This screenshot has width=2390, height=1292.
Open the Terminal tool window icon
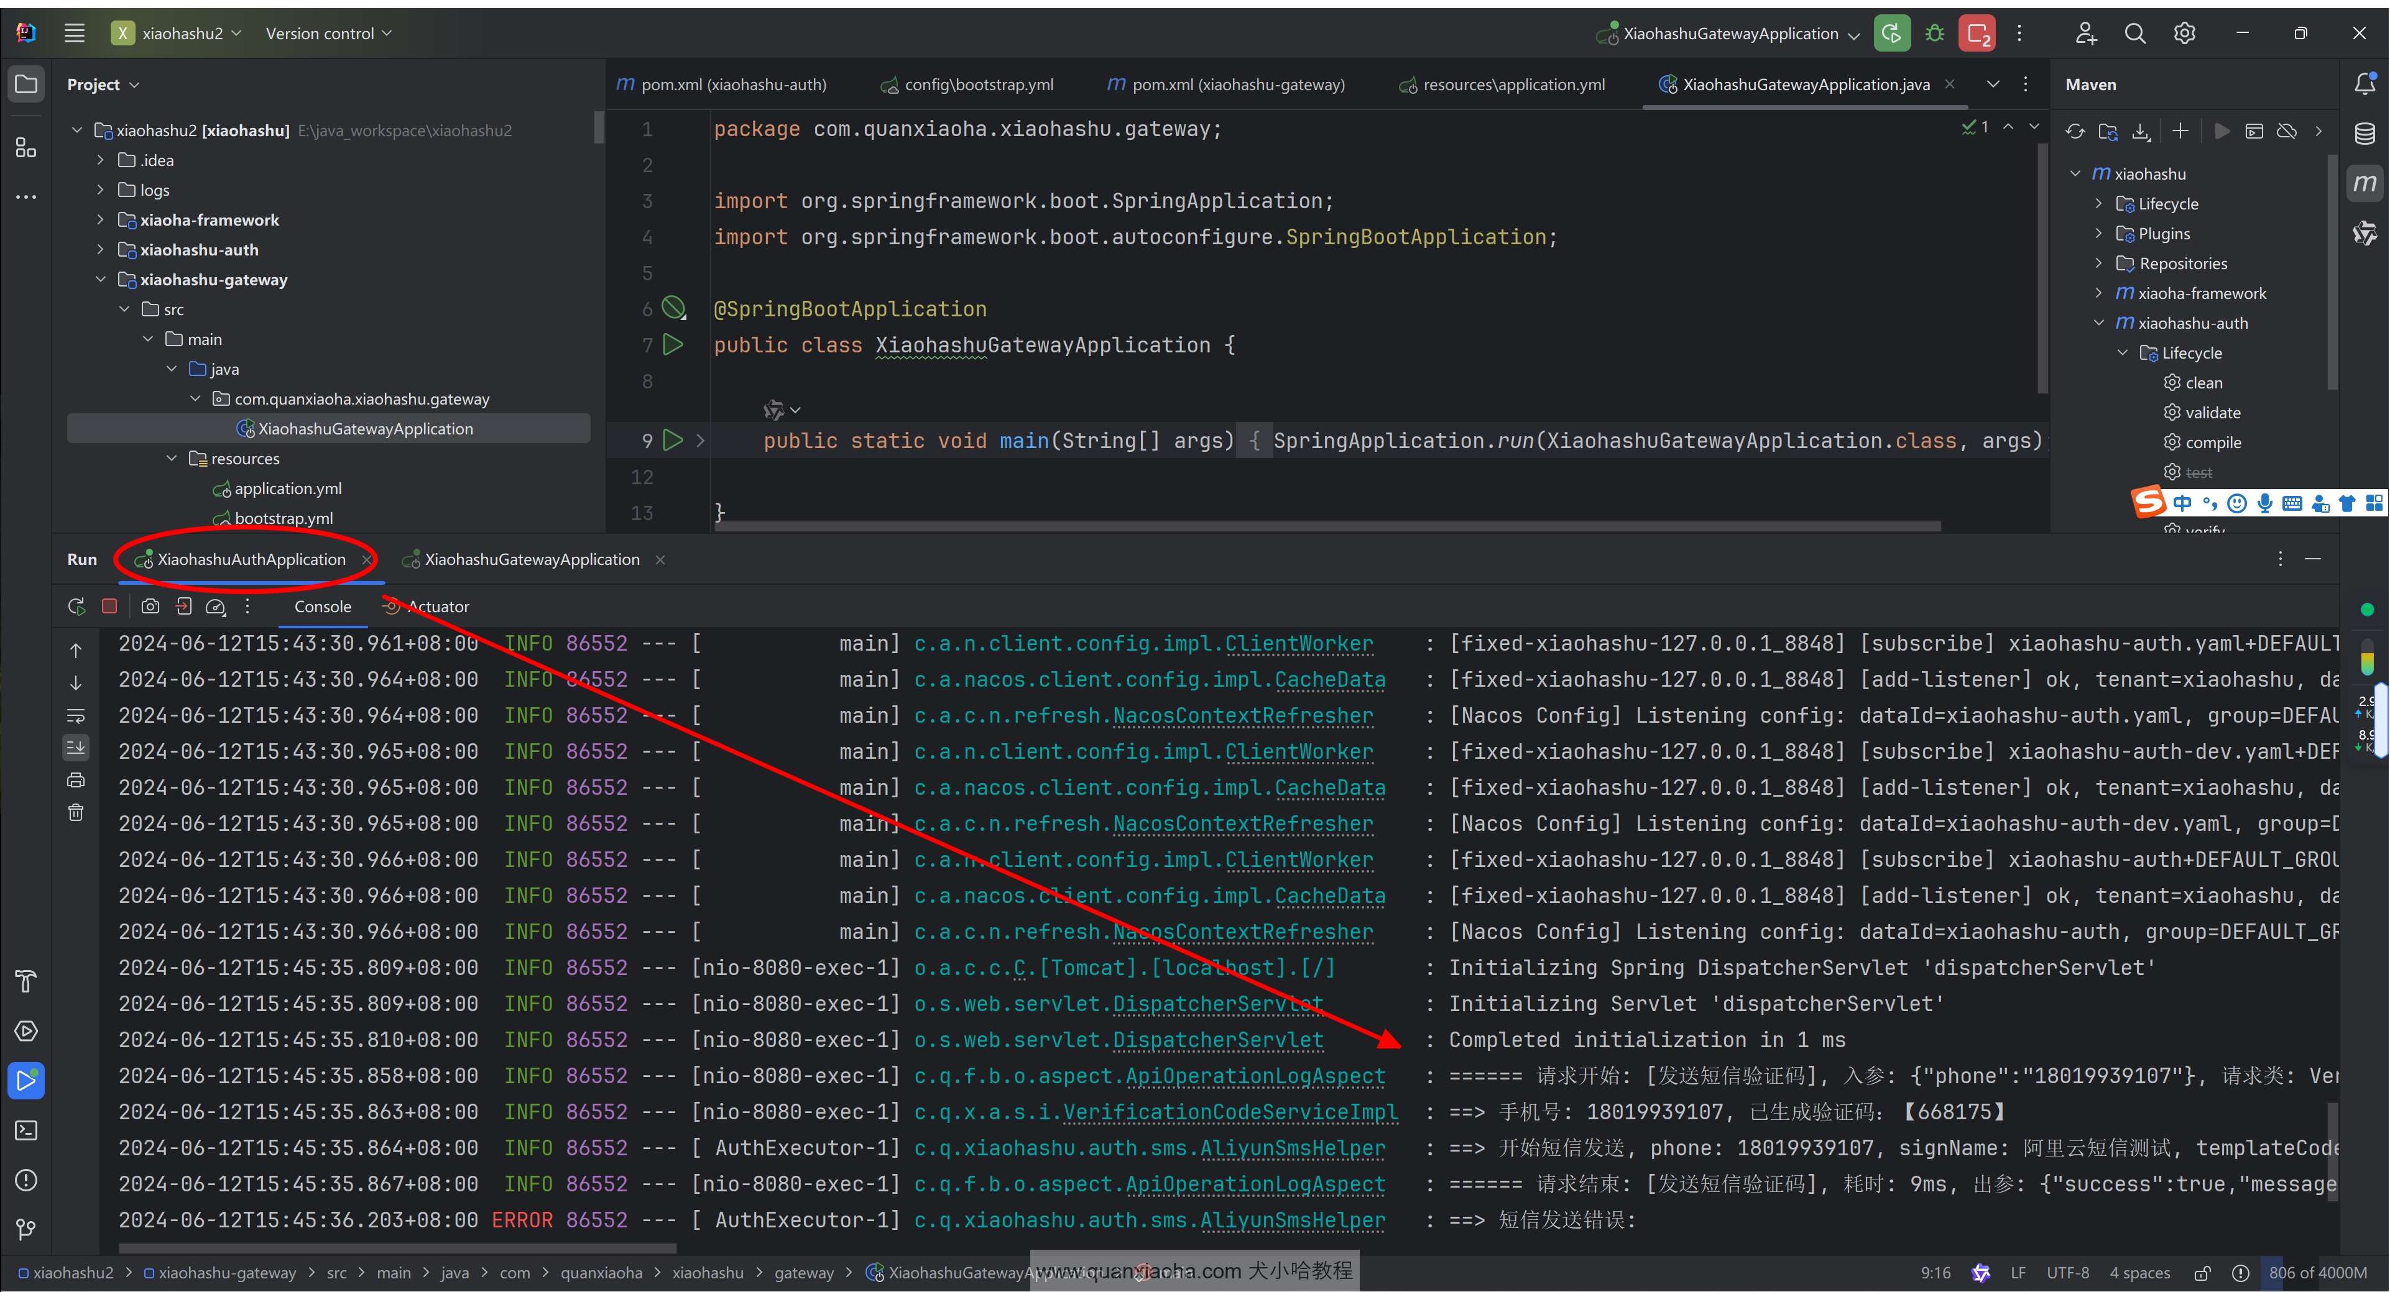26,1130
